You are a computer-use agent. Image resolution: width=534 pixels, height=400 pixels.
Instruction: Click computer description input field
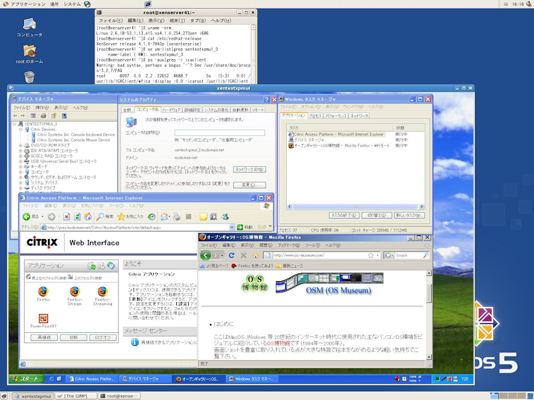coord(220,133)
